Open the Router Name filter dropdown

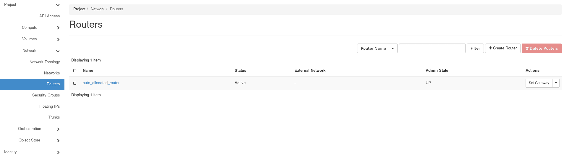[x=377, y=49]
